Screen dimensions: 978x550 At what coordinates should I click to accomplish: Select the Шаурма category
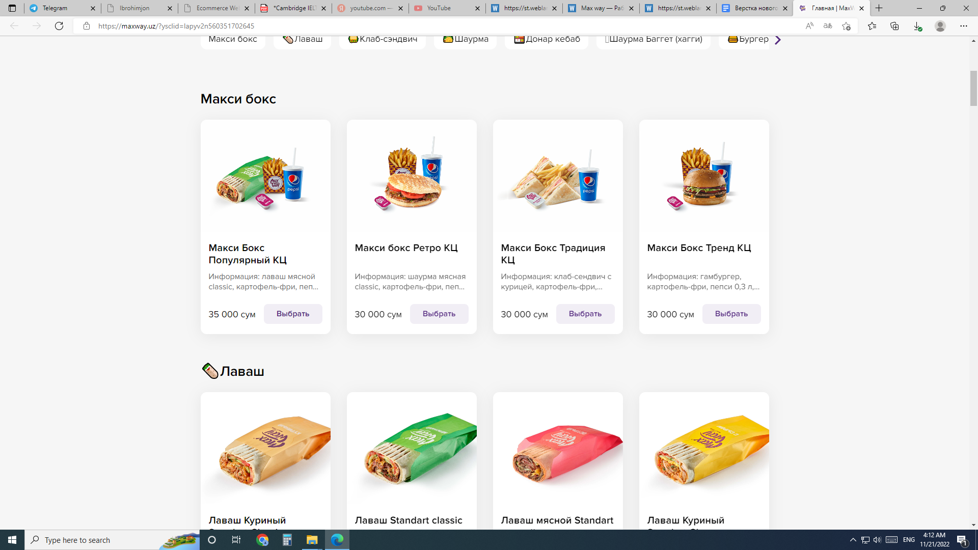(466, 39)
